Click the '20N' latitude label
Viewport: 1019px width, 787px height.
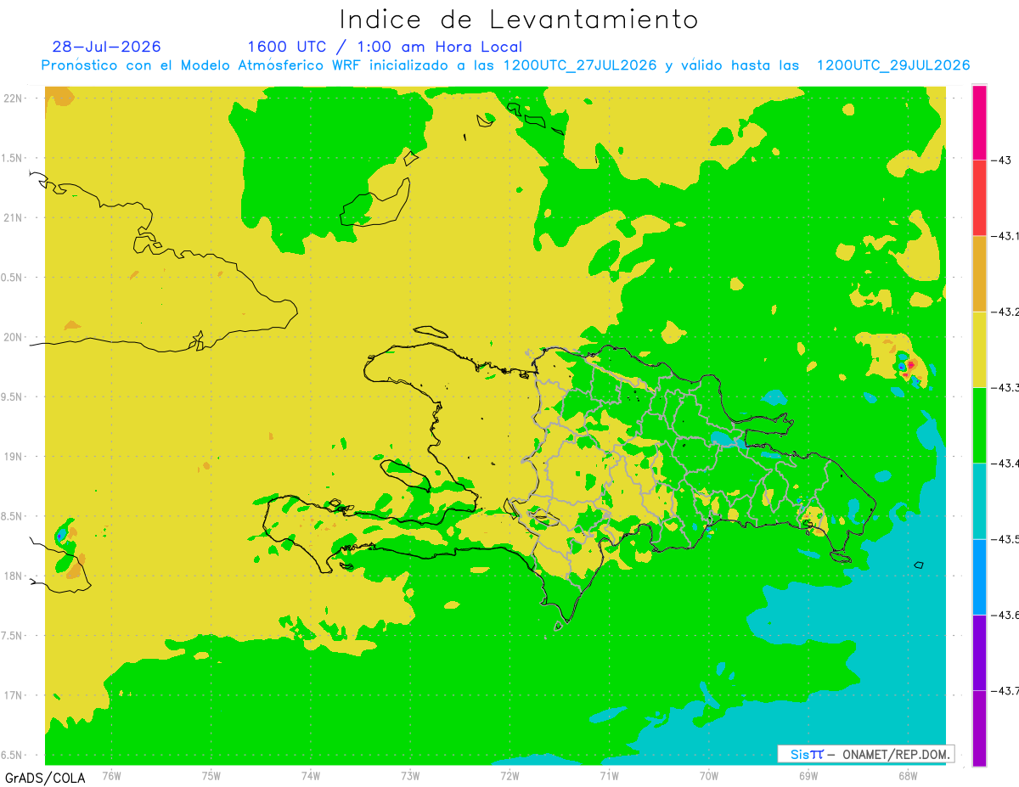(14, 337)
